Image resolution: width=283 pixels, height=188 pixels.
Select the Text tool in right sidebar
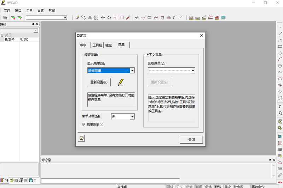point(280,107)
